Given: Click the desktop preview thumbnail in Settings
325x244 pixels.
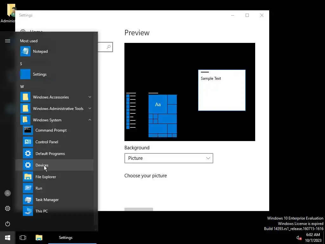Looking at the screenshot, I should 190,92.
